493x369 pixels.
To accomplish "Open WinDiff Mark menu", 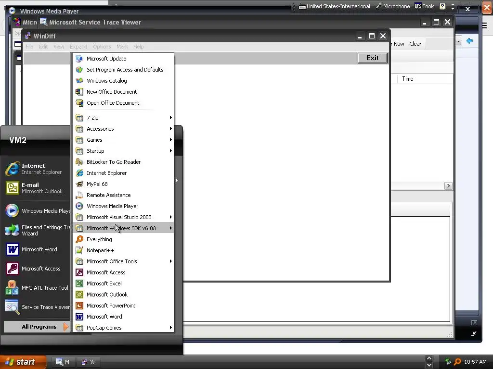I will pos(122,47).
